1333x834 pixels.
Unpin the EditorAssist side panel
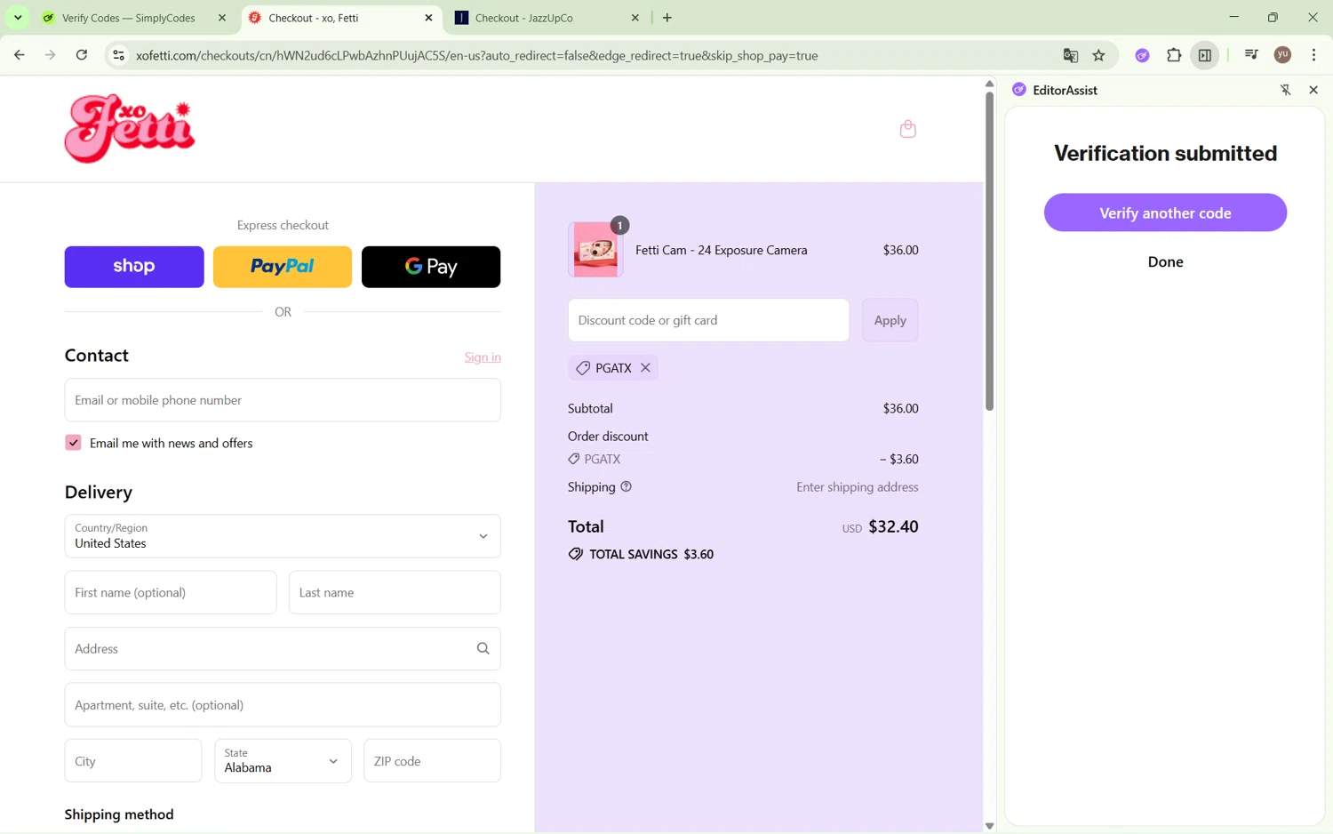1285,90
